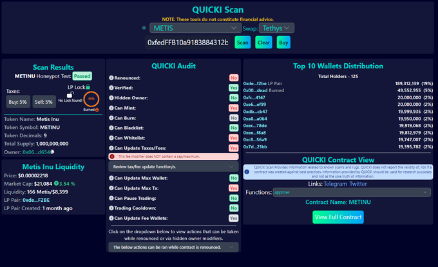Click the Buy button
The width and height of the screenshot is (438, 267).
[283, 43]
